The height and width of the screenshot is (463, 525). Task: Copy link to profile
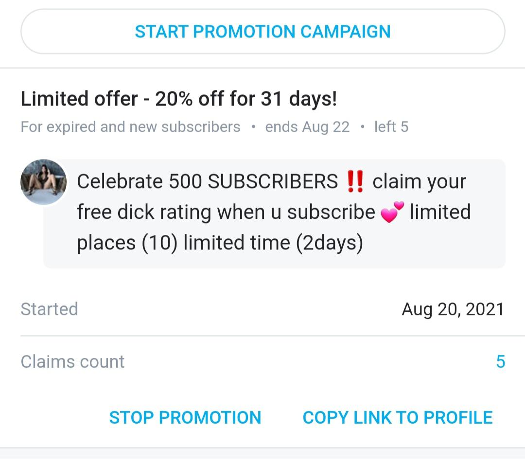[x=397, y=417]
